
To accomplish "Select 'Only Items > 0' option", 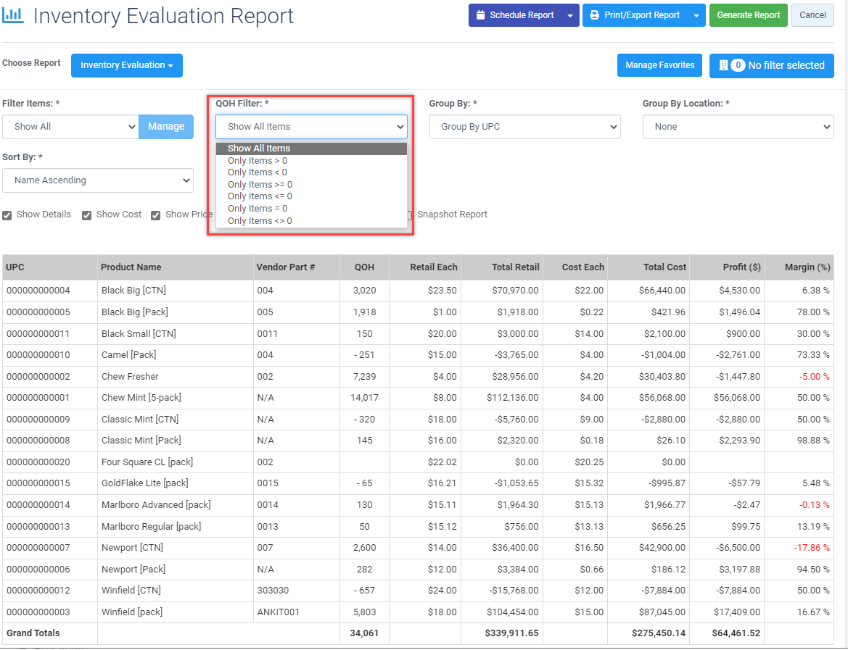I will point(311,160).
